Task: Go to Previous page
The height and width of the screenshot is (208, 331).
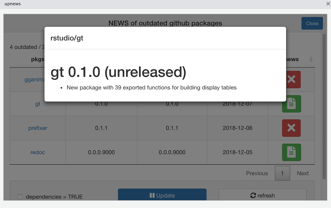Action: [x=257, y=173]
